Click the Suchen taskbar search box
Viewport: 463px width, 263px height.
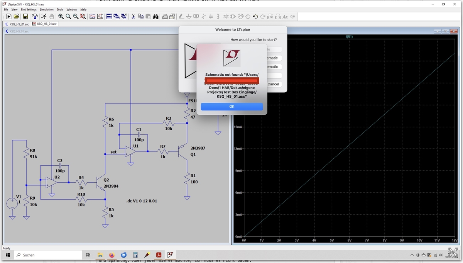pyautogui.click(x=48, y=255)
